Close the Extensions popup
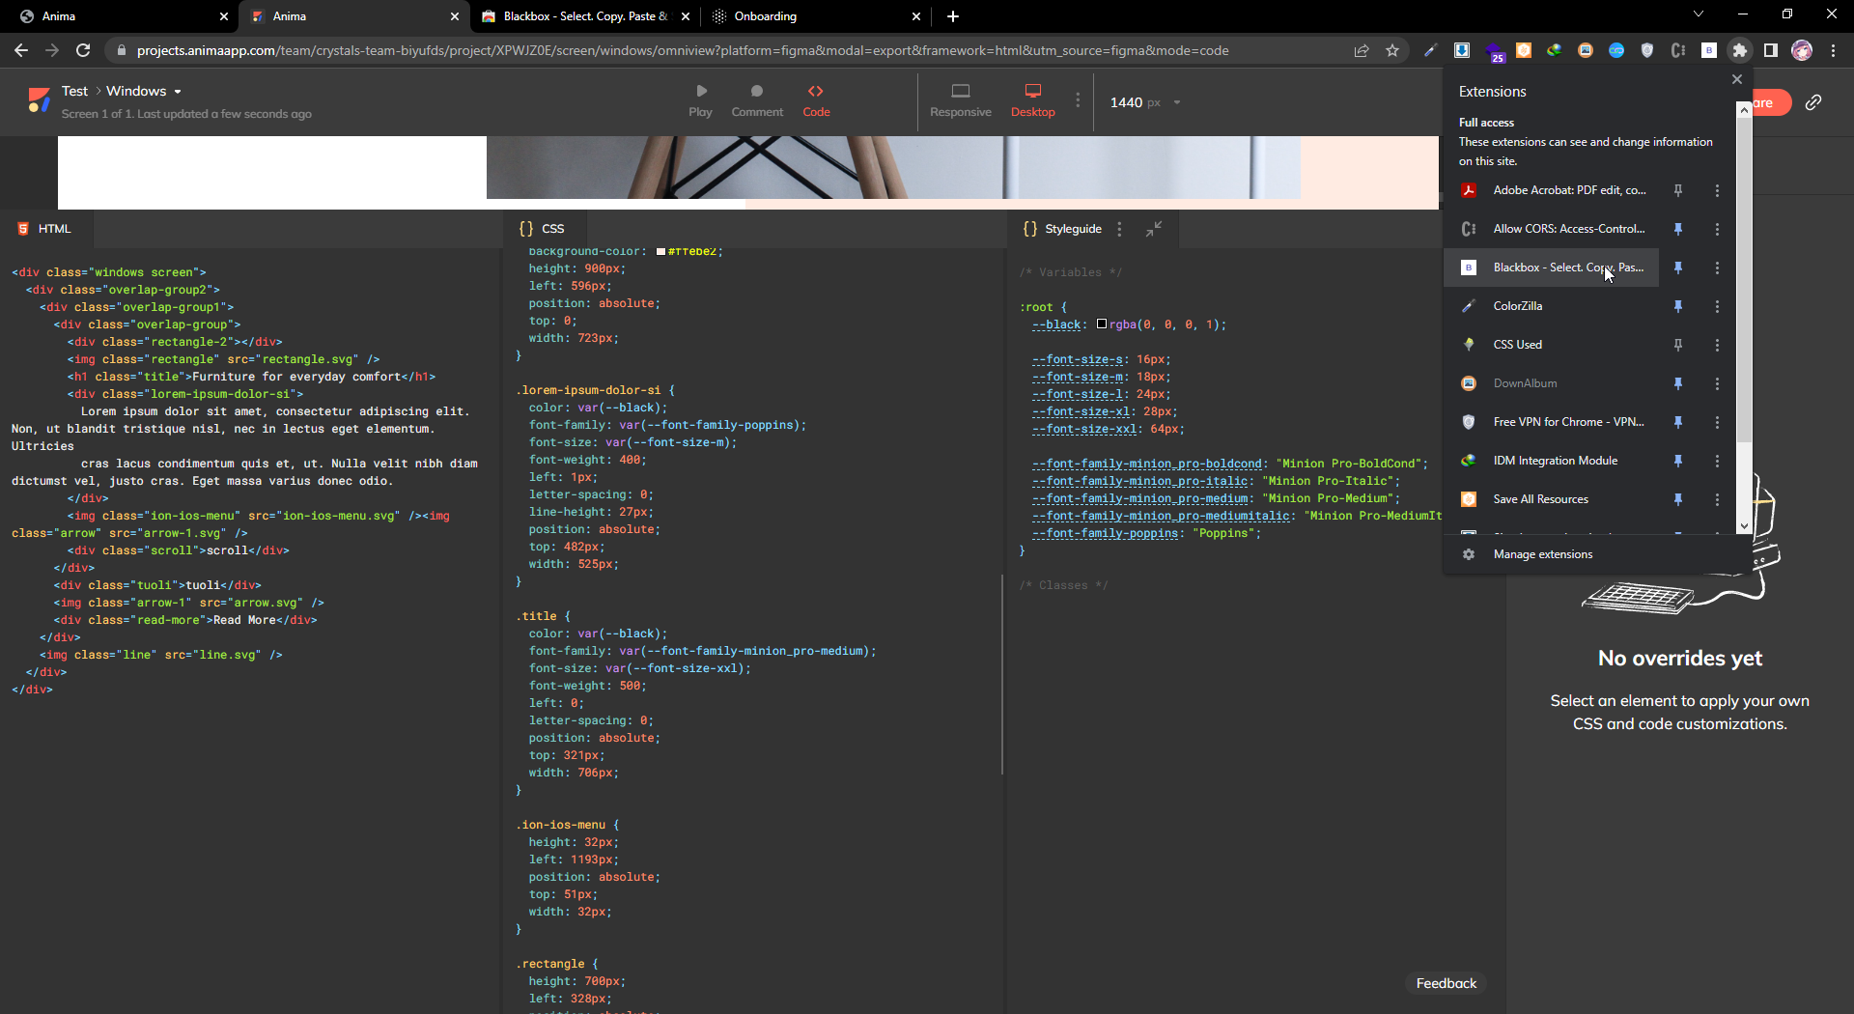1854x1014 pixels. [x=1737, y=79]
